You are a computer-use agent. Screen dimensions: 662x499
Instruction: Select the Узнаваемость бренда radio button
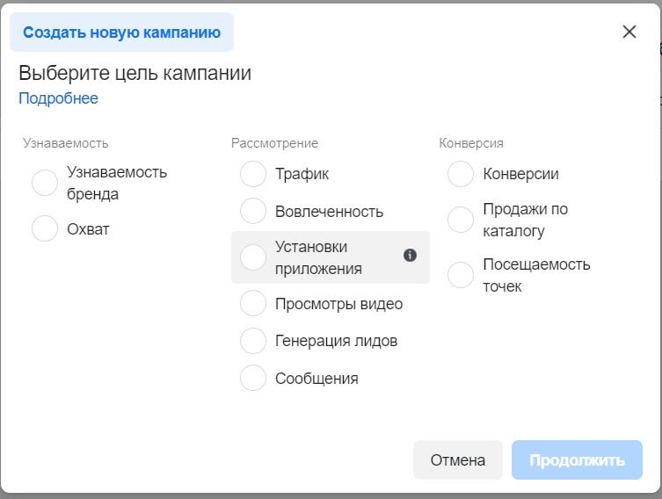[45, 183]
